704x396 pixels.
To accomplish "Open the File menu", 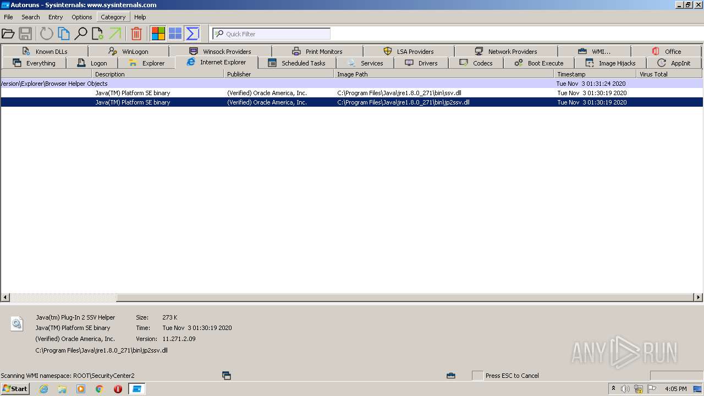I will [8, 17].
